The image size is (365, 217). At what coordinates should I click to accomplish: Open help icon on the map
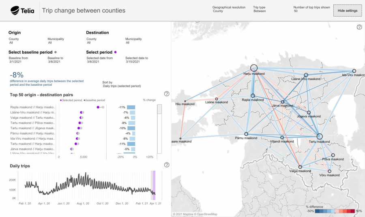(359, 27)
